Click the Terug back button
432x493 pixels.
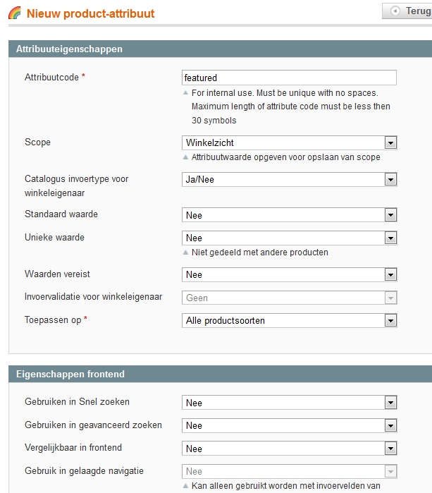coord(407,11)
